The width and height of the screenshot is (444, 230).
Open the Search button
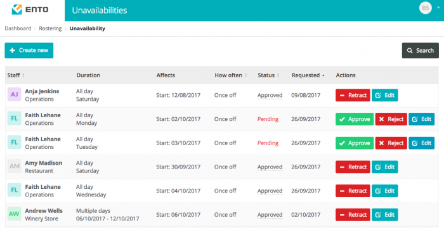(420, 51)
